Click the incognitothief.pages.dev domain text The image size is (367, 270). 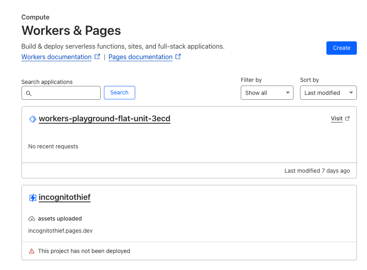(60, 231)
